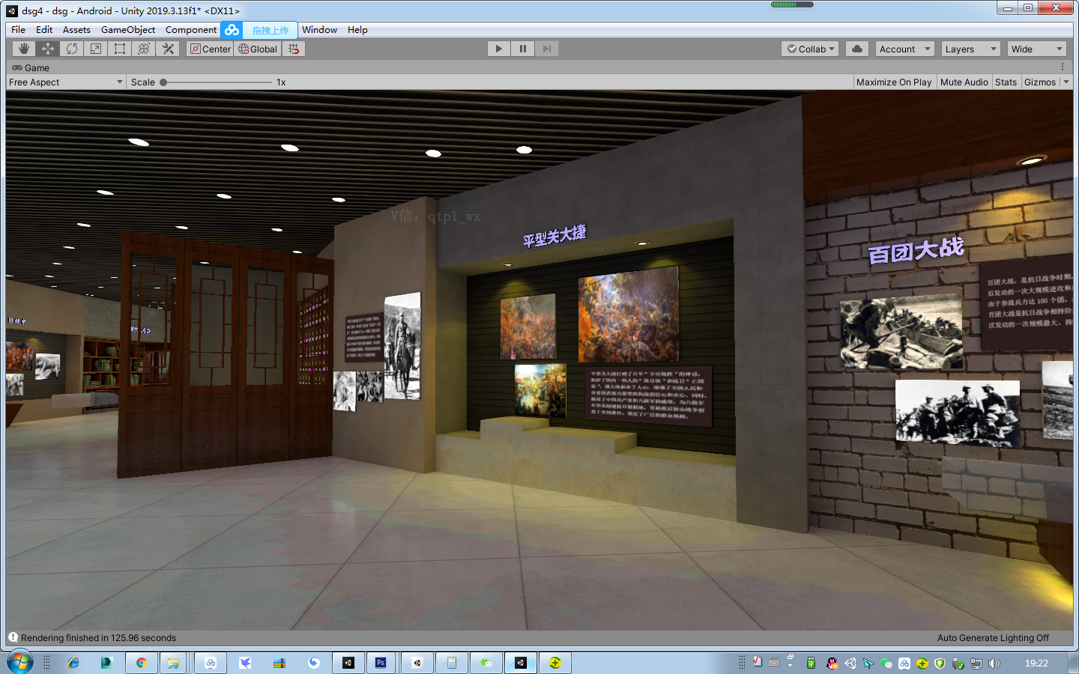1079x674 pixels.
Task: Open WeChat from taskbar
Action: tap(486, 663)
